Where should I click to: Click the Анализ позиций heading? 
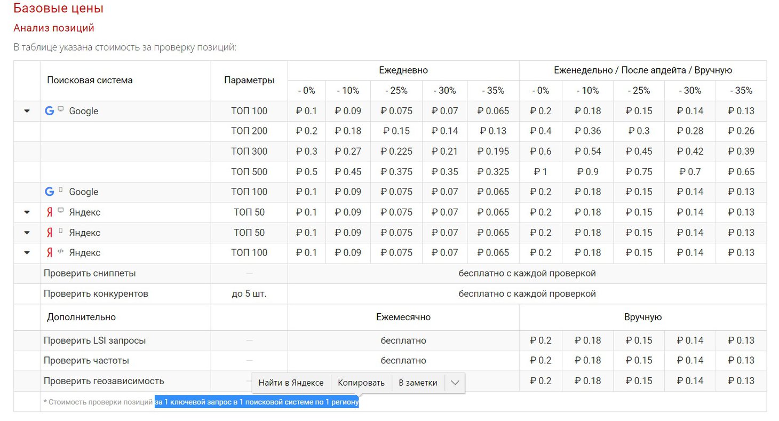coord(54,28)
